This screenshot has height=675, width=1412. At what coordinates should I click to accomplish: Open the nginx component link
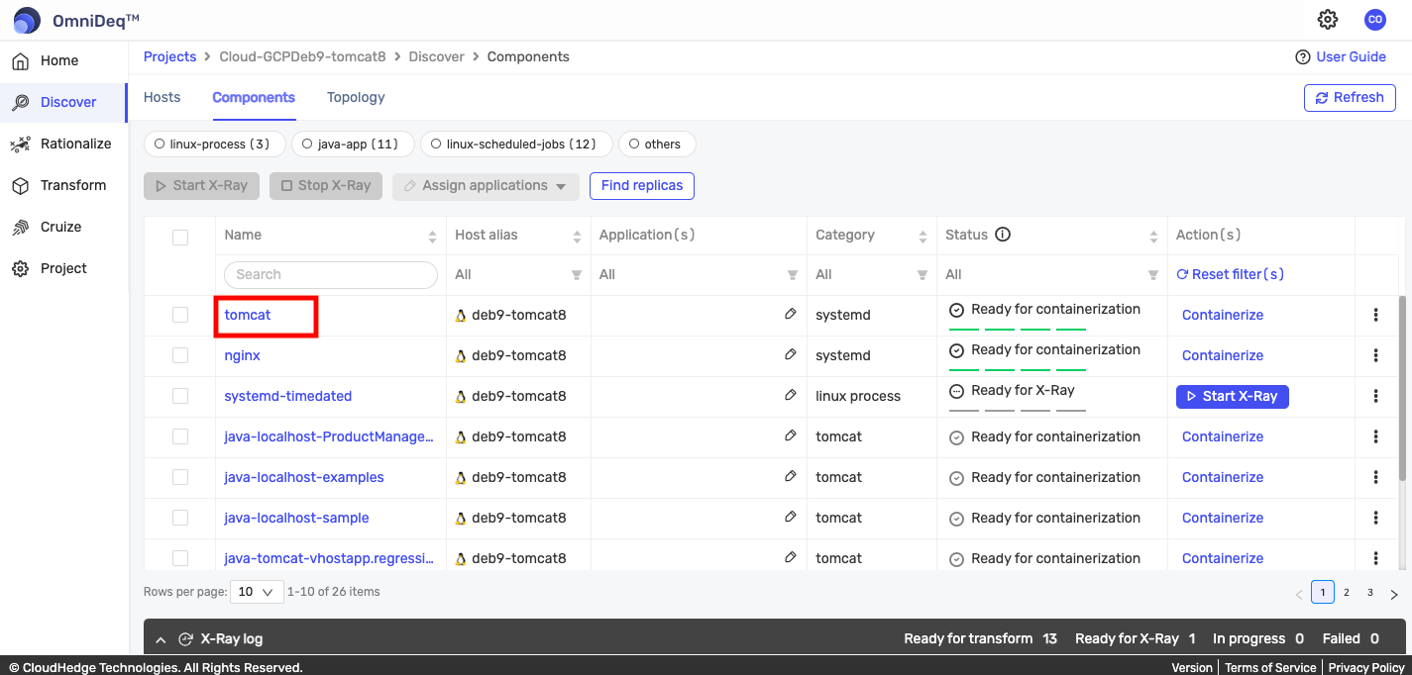click(243, 355)
